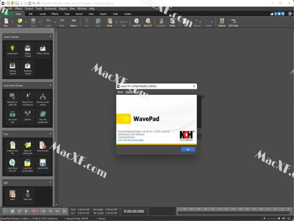Click Load tracks from CD icon

click(12, 165)
